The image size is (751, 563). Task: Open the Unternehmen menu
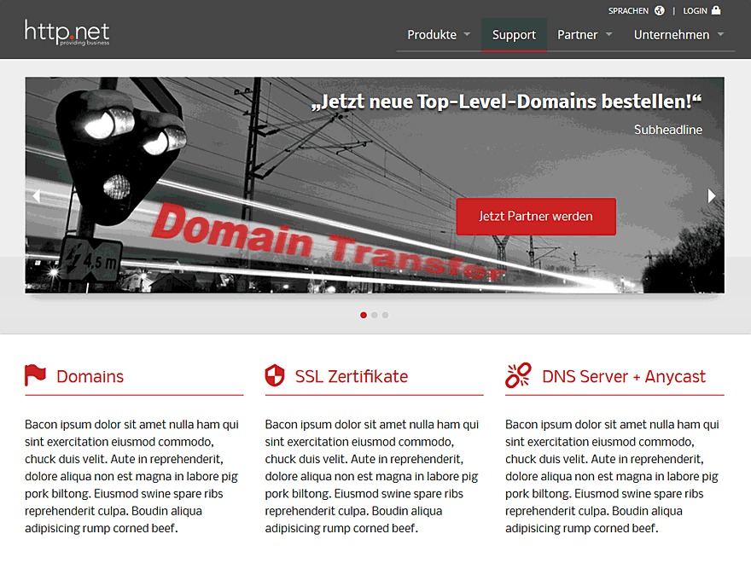(x=672, y=34)
